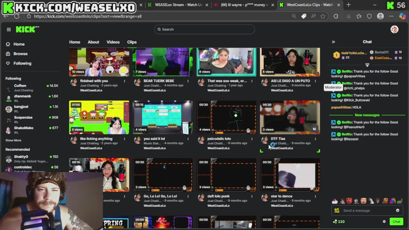Launch Copilot from the browser toolbar
Viewport: 409px width, 230px height.
pos(402,16)
